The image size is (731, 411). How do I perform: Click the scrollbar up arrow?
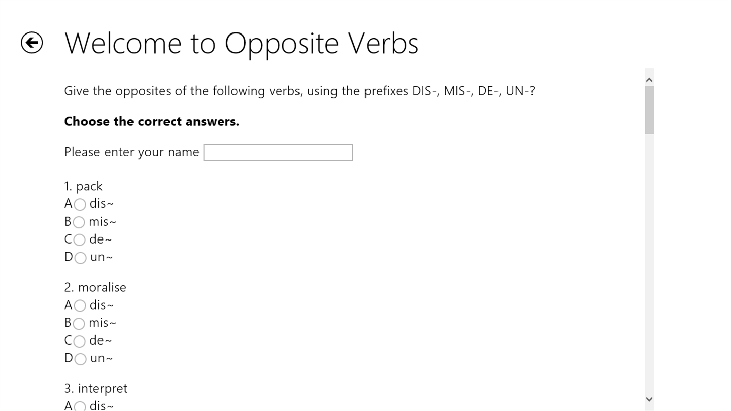tap(649, 80)
